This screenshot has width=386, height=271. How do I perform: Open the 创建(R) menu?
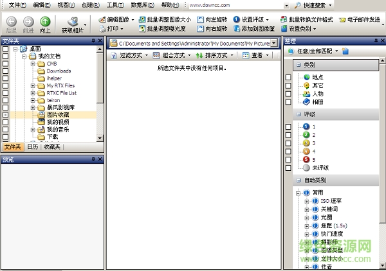91,5
